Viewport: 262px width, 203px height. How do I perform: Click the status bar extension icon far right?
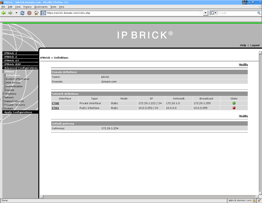(x=259, y=200)
